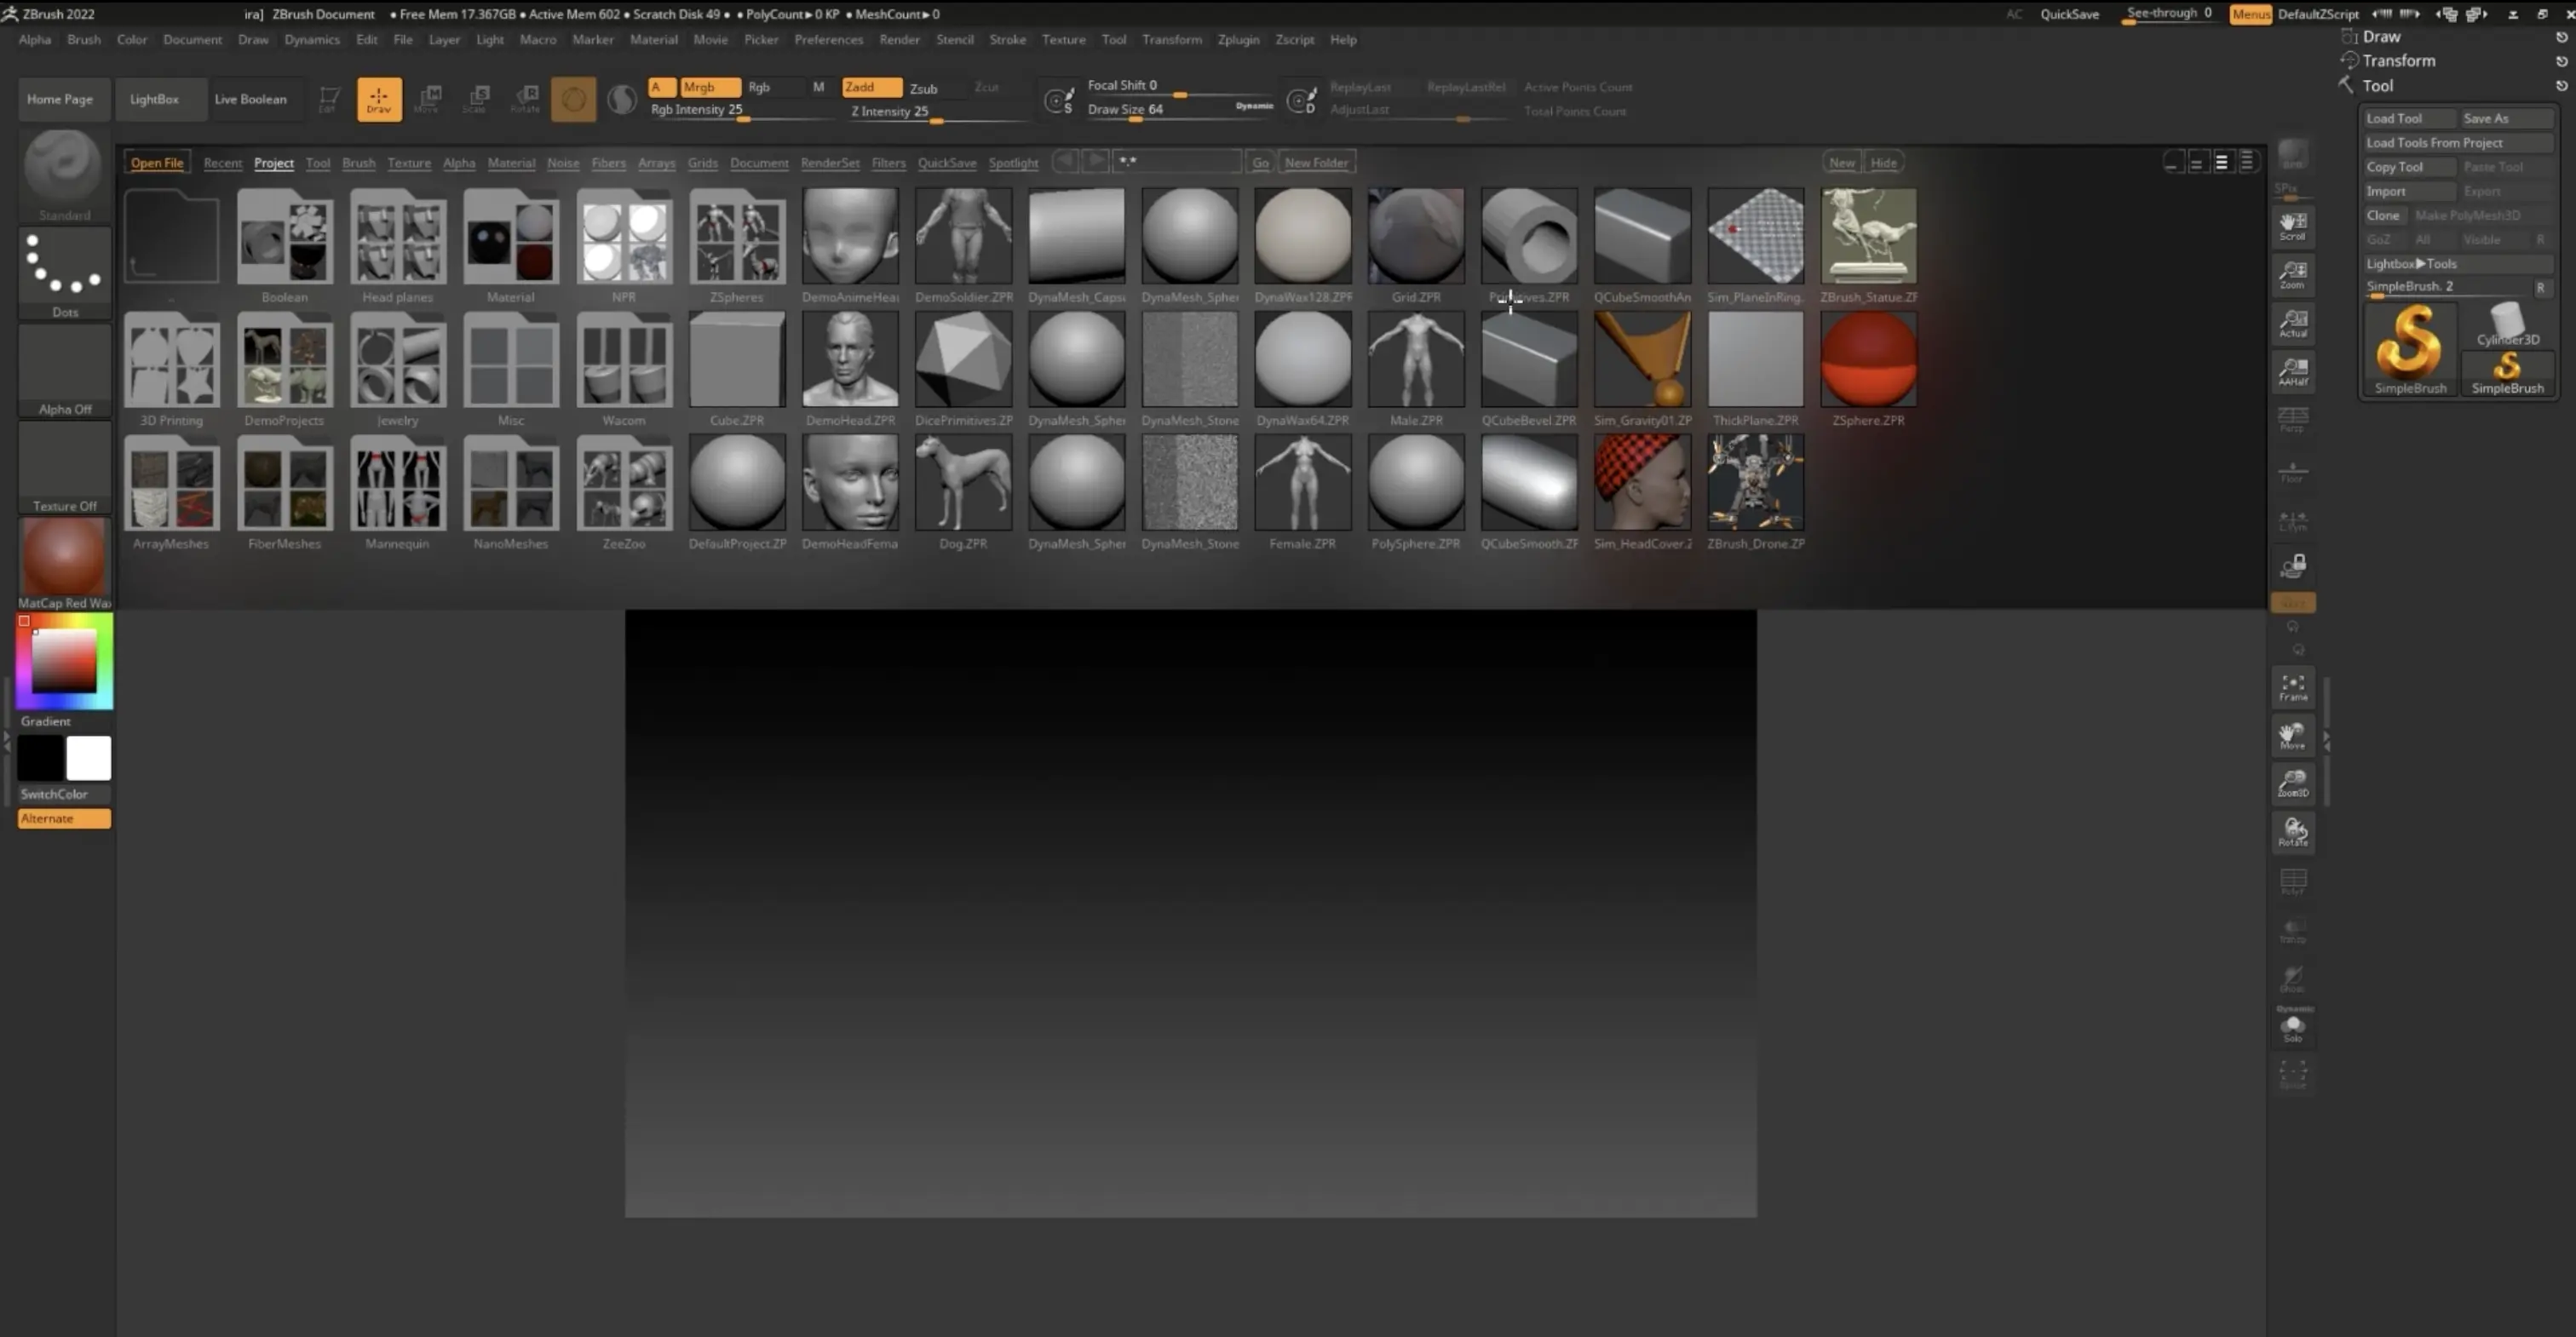Viewport: 2576px width, 1337px height.
Task: Activate the Move 3D icon on right shelf
Action: click(2292, 737)
